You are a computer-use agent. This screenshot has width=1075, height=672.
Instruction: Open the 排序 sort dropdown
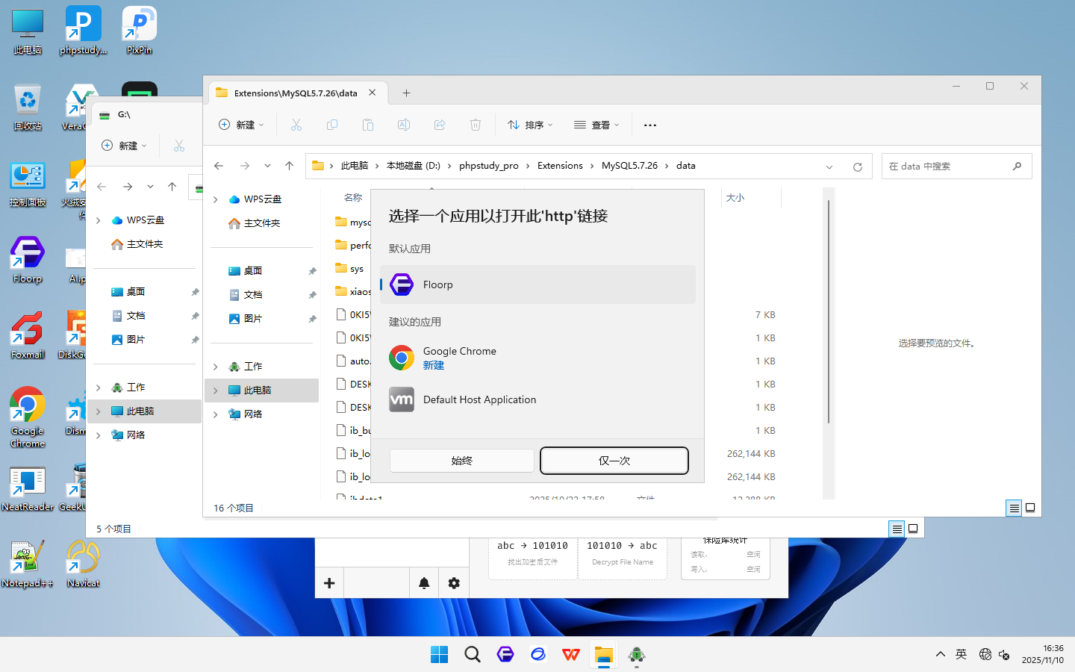[x=530, y=125]
